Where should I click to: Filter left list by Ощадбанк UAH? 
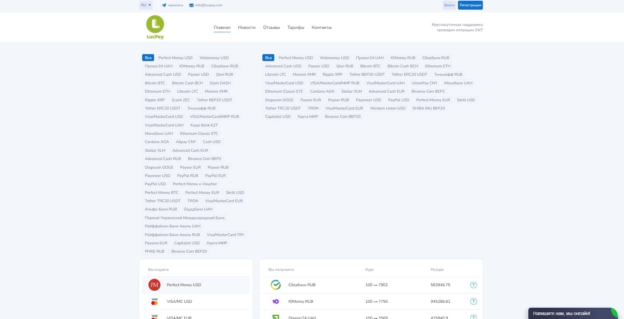point(198,209)
